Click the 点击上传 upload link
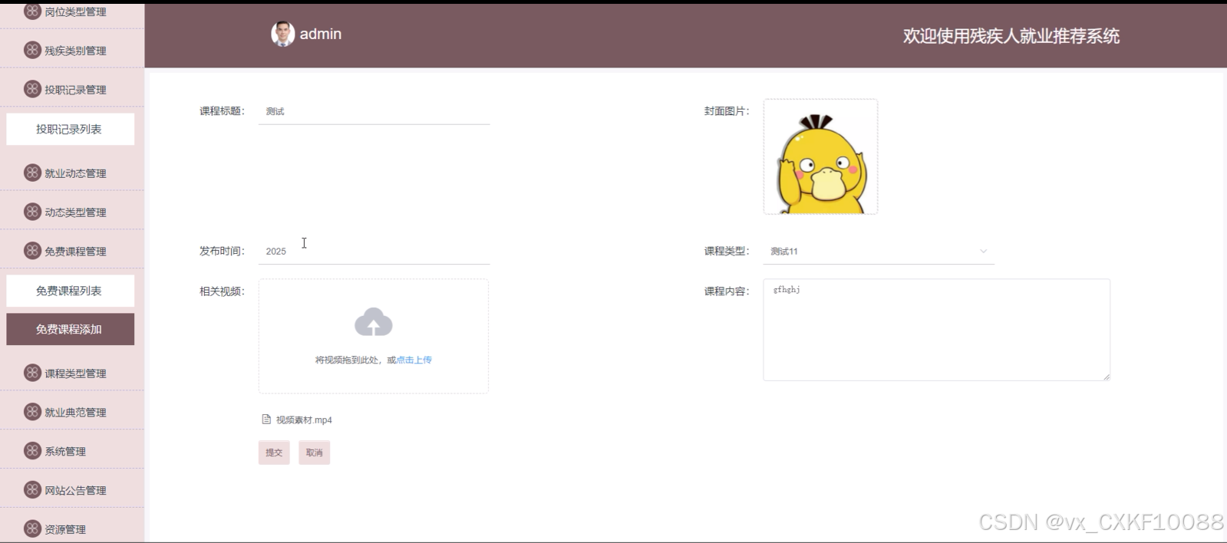 pyautogui.click(x=414, y=360)
